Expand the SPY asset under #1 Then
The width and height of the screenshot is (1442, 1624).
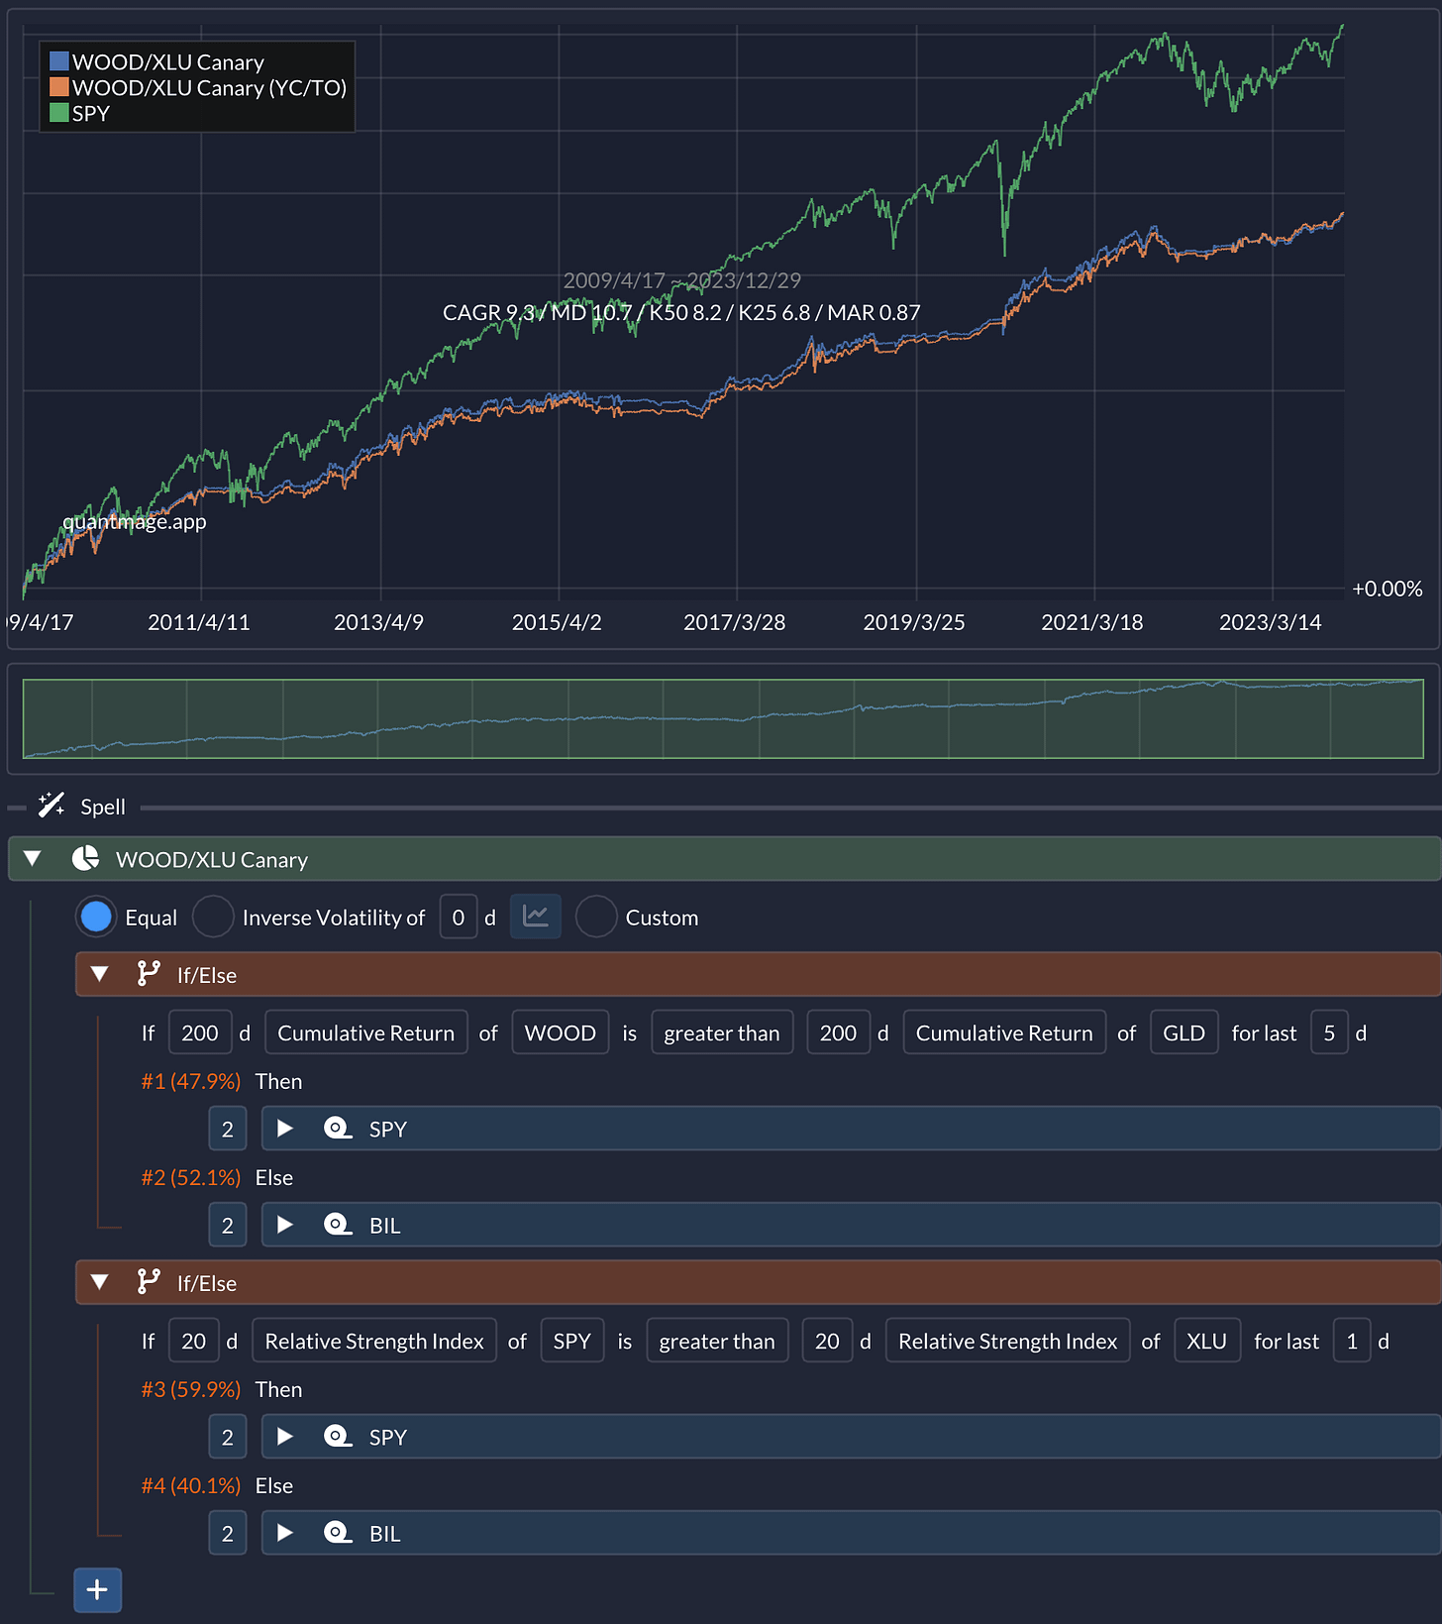(285, 1129)
